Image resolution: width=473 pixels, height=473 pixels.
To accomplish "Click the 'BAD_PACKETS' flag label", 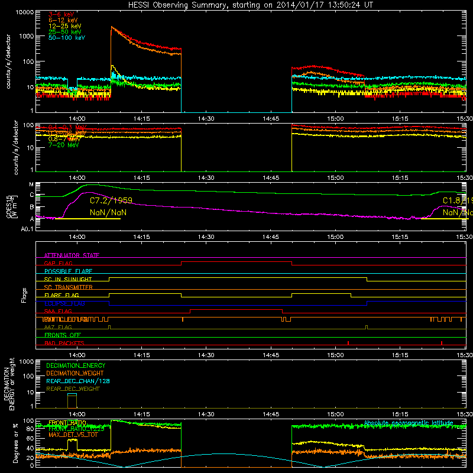I will pyautogui.click(x=64, y=343).
